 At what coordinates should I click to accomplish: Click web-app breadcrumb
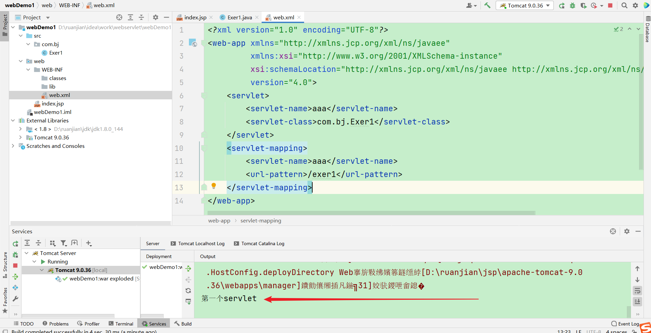click(x=219, y=220)
